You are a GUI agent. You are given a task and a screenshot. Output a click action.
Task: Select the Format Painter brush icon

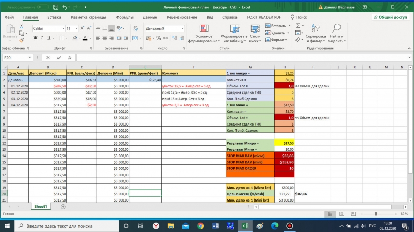pos(23,41)
